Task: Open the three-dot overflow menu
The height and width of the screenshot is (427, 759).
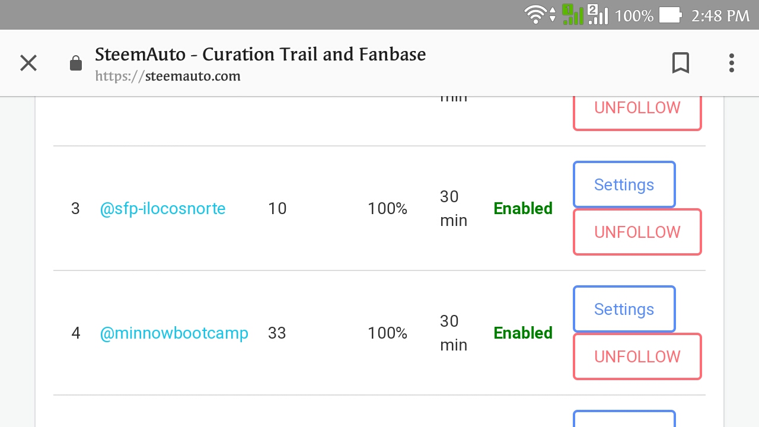Action: [x=732, y=63]
